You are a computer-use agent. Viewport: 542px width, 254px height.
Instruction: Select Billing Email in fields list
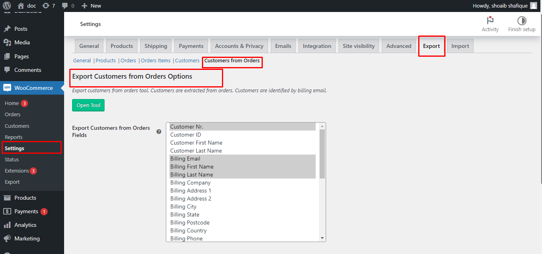click(242, 159)
